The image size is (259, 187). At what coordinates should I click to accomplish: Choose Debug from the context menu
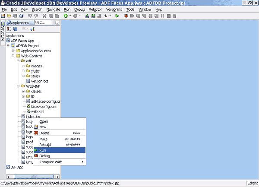point(60,156)
